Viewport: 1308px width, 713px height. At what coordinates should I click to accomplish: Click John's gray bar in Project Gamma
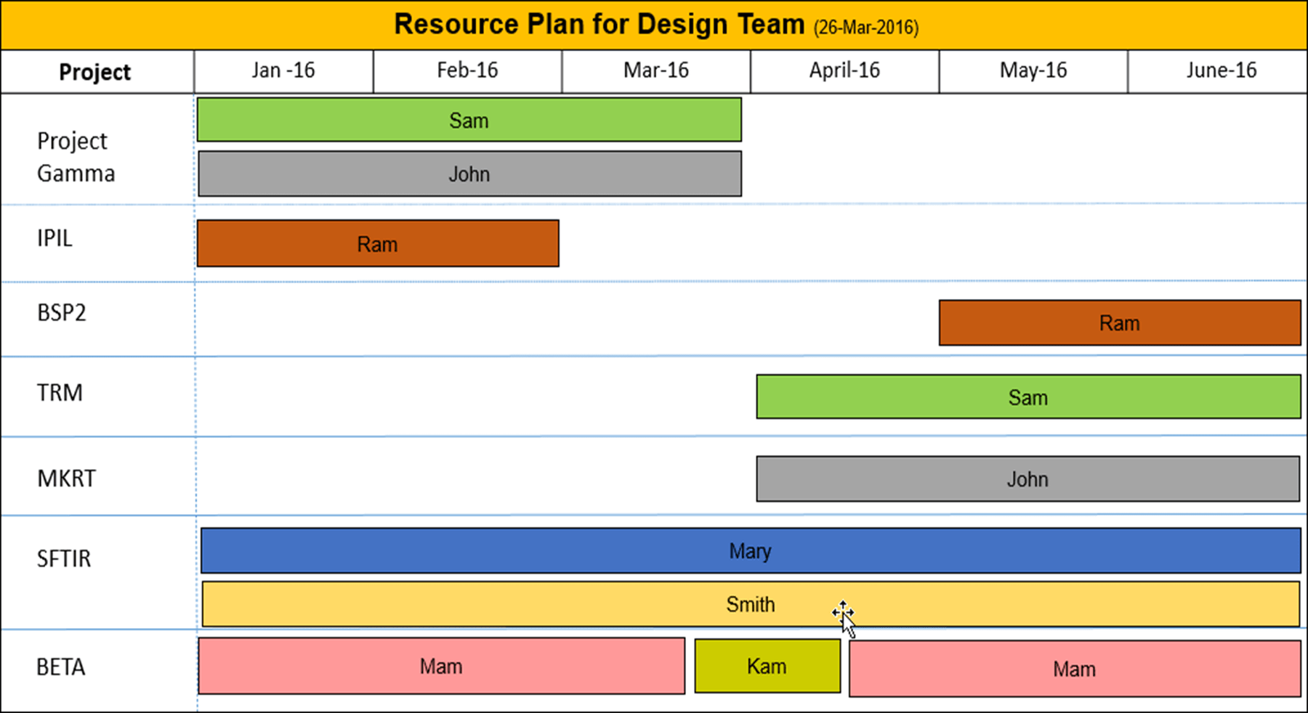469,174
